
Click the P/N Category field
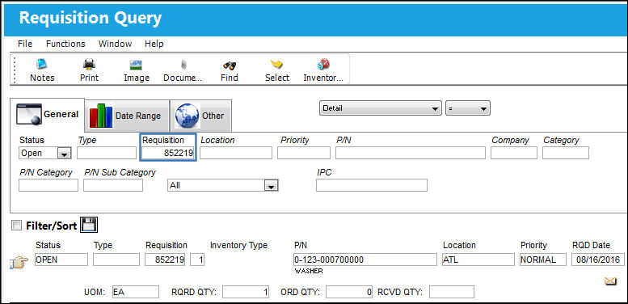48,185
